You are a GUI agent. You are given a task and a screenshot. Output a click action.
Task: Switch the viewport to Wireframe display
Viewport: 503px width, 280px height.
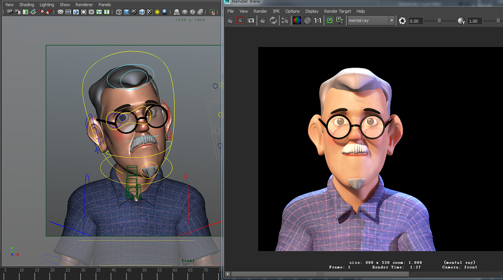point(119,12)
